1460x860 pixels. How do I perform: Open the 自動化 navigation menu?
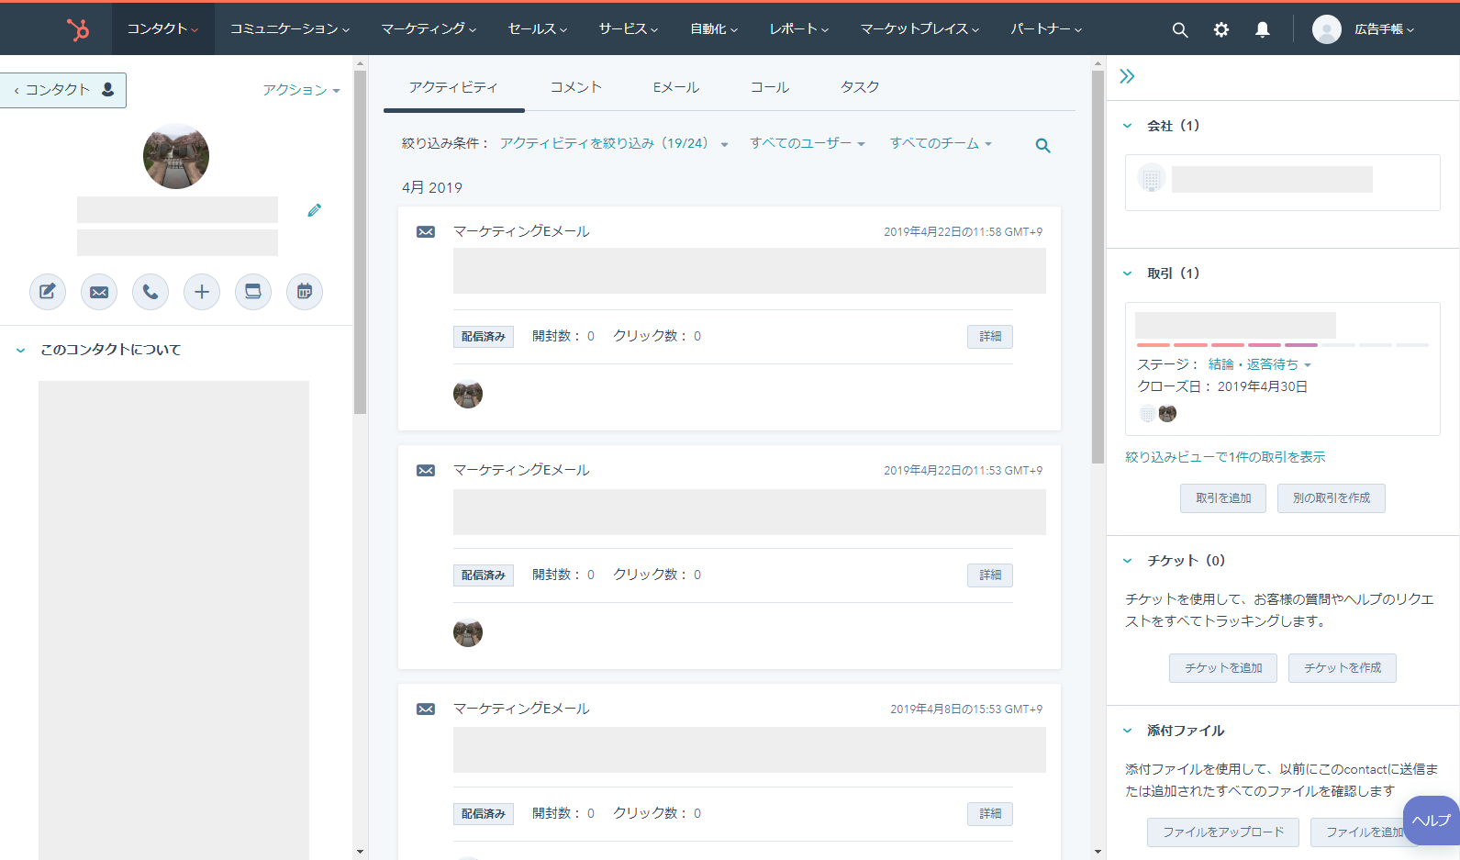pos(714,29)
